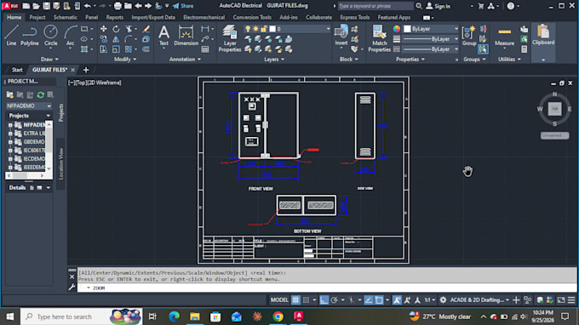Toggle polar tracking in status bar

334,300
